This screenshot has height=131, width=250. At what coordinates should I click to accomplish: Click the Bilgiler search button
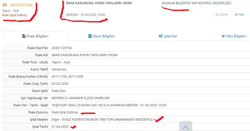(222, 15)
